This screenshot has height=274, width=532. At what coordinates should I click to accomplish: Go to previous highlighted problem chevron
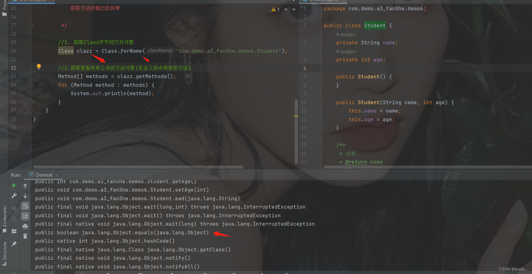286,9
